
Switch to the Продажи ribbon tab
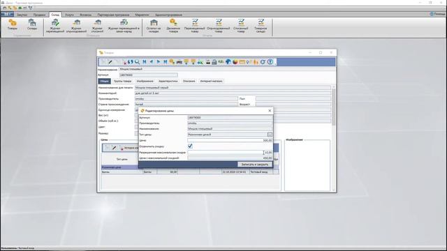pyautogui.click(x=39, y=15)
